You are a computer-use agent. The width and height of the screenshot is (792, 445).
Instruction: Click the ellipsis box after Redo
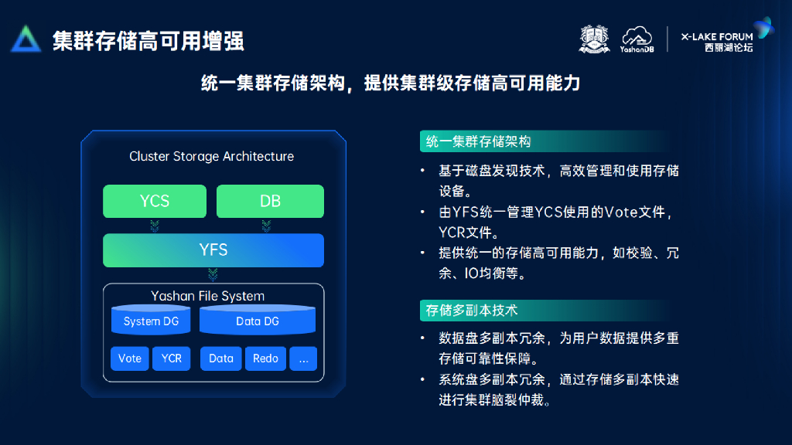pos(303,358)
